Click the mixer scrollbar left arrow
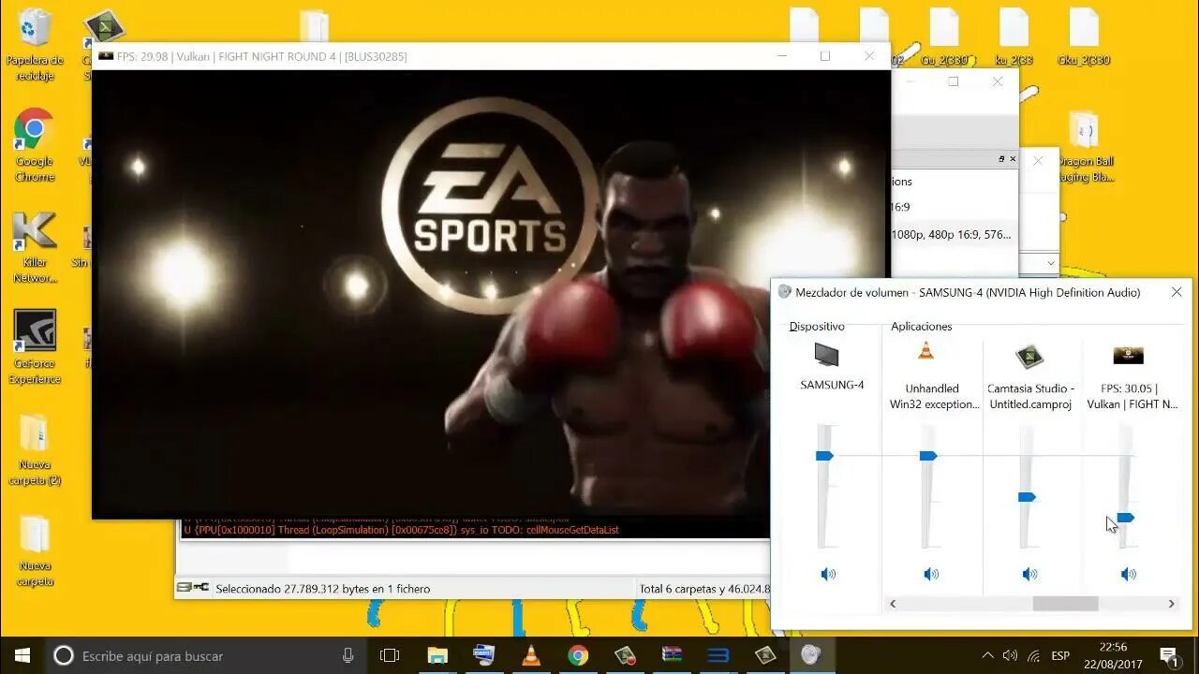The width and height of the screenshot is (1199, 674). [x=893, y=604]
